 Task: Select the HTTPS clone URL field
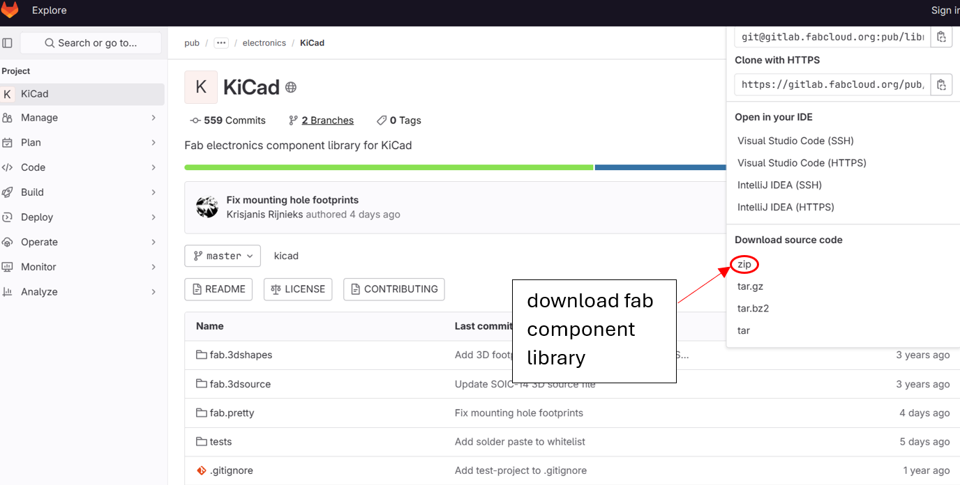coord(832,85)
